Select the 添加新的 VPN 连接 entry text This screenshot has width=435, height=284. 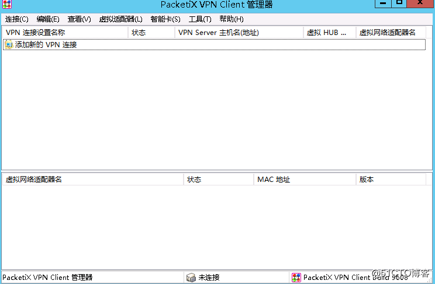[x=46, y=44]
